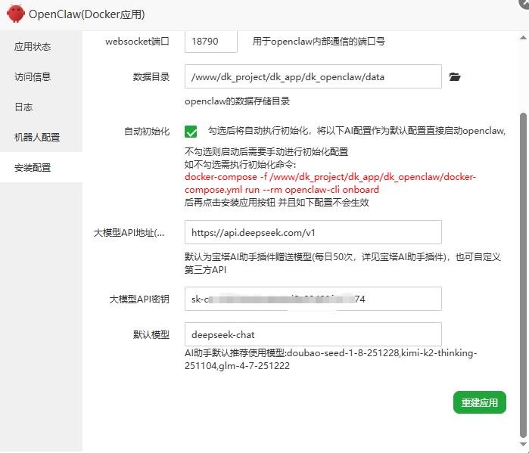Open the 访问信息 tab
Image resolution: width=529 pixels, height=453 pixels.
tap(33, 77)
